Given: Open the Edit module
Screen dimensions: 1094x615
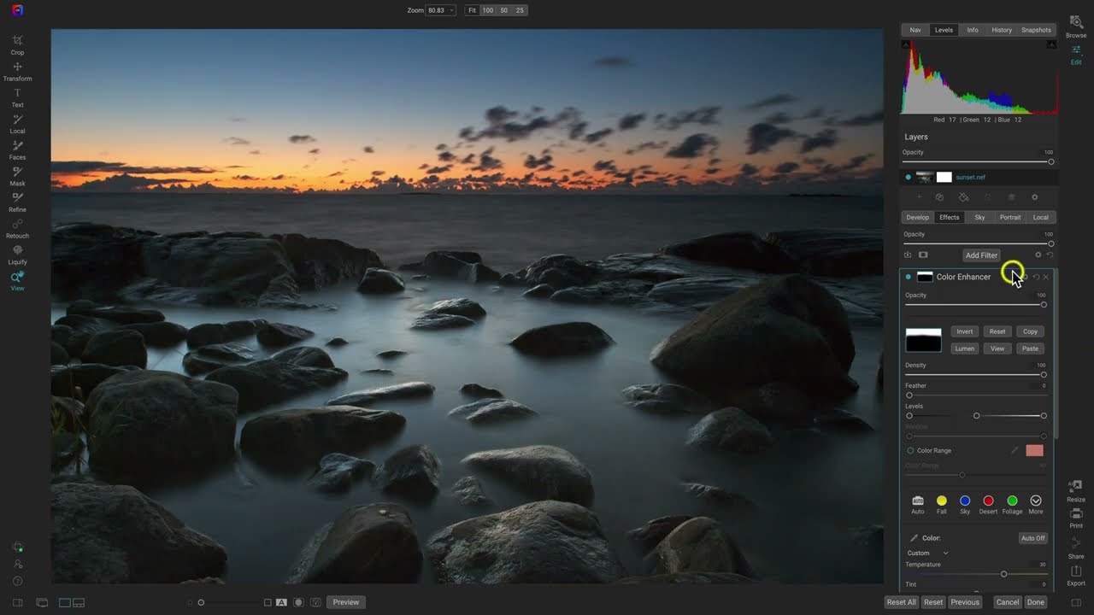Looking at the screenshot, I should [x=1076, y=55].
